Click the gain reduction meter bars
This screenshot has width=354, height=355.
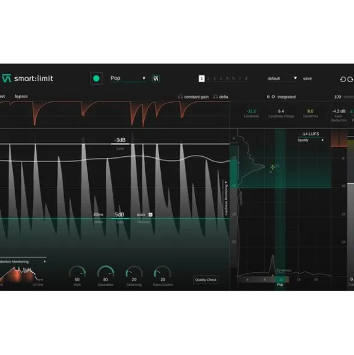339,139
